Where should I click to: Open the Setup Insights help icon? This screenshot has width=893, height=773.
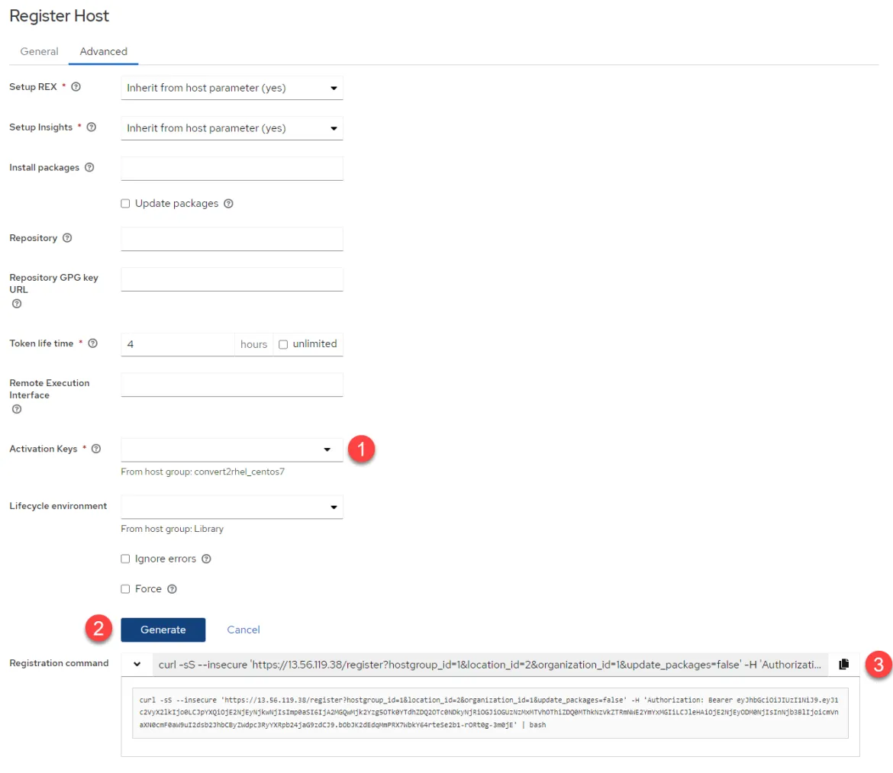[91, 127]
